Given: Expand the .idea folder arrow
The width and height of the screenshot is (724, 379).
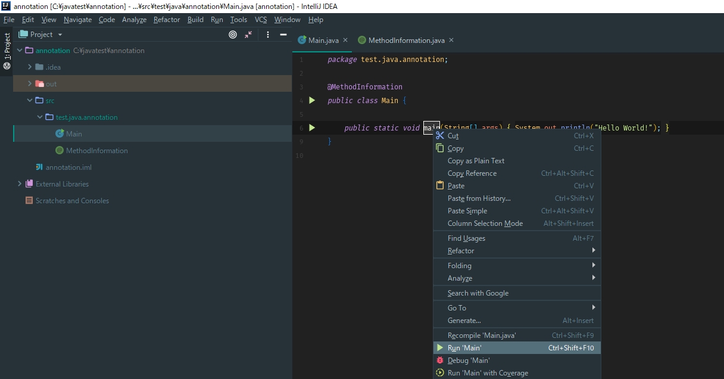Looking at the screenshot, I should point(30,67).
